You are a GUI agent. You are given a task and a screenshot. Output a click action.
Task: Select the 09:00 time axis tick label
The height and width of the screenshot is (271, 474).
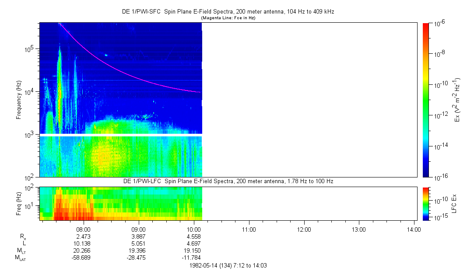tap(139, 229)
